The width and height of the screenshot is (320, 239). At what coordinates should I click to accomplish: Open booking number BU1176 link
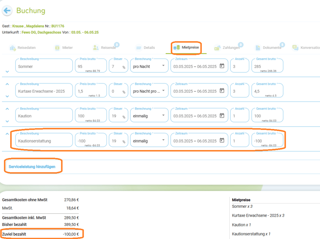pyautogui.click(x=58, y=26)
